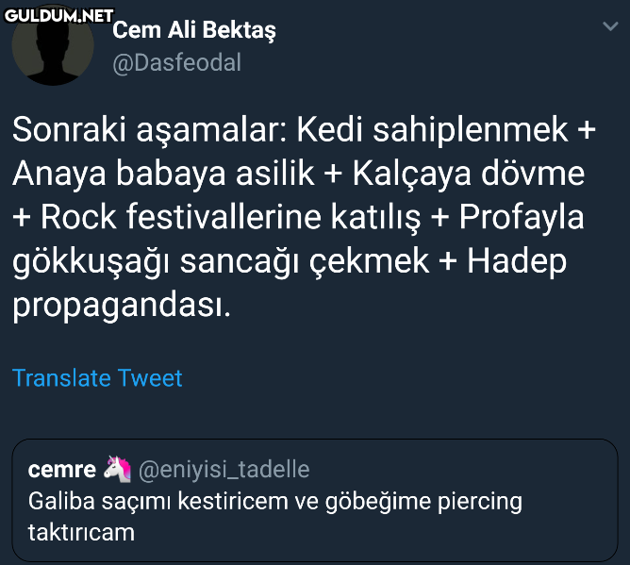This screenshot has height=565, width=630.
Task: Click the unicorn emoji beside cemre
Action: pos(117,469)
